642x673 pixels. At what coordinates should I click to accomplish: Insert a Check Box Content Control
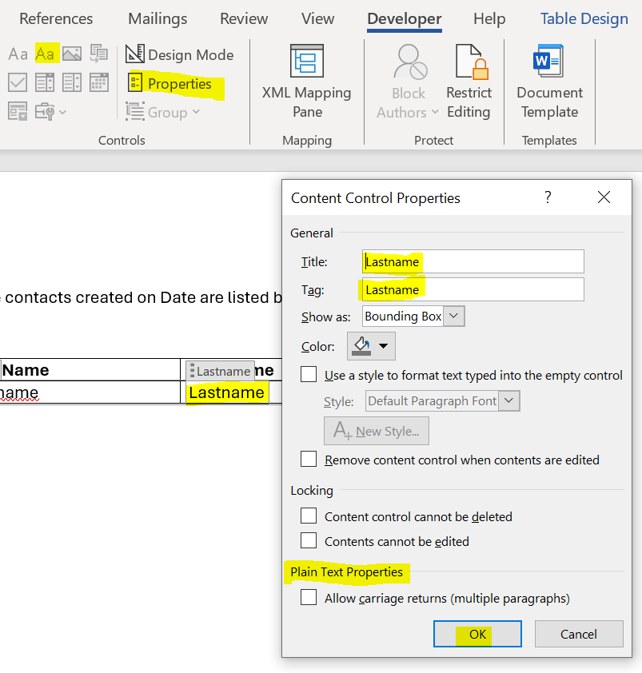18,82
